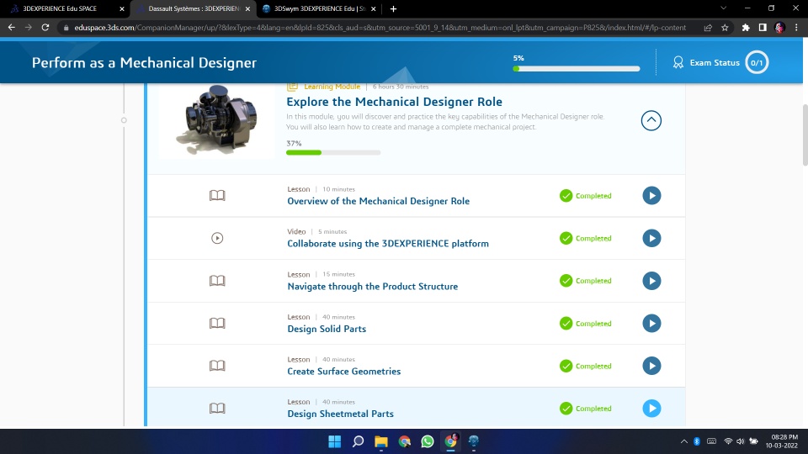Play the Design Sheetmetal Parts lesson
The image size is (808, 454).
pyautogui.click(x=651, y=409)
